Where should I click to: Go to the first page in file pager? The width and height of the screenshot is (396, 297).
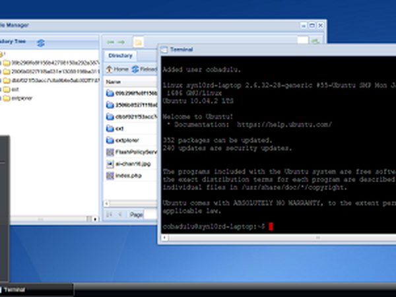(x=109, y=214)
